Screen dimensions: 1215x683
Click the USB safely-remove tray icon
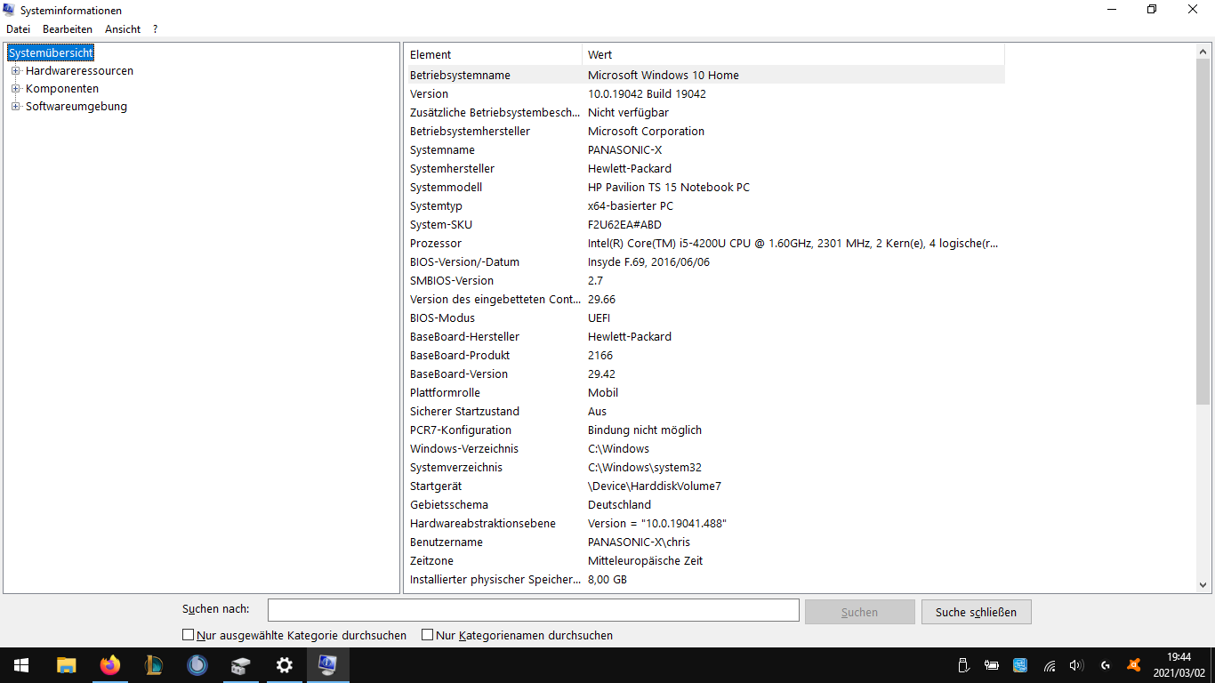coord(962,665)
